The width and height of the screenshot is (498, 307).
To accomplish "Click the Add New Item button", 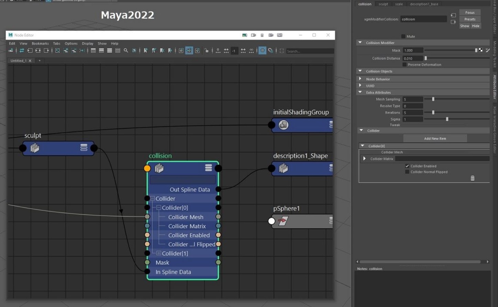I will pyautogui.click(x=435, y=138).
